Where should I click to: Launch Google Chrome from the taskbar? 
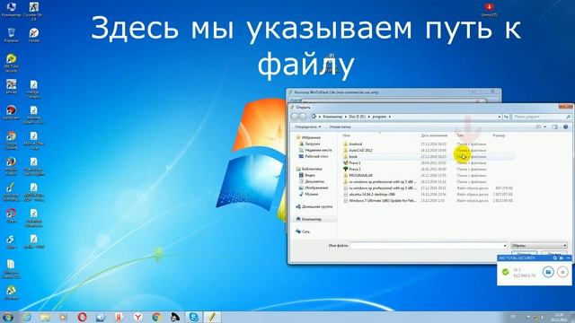156,317
